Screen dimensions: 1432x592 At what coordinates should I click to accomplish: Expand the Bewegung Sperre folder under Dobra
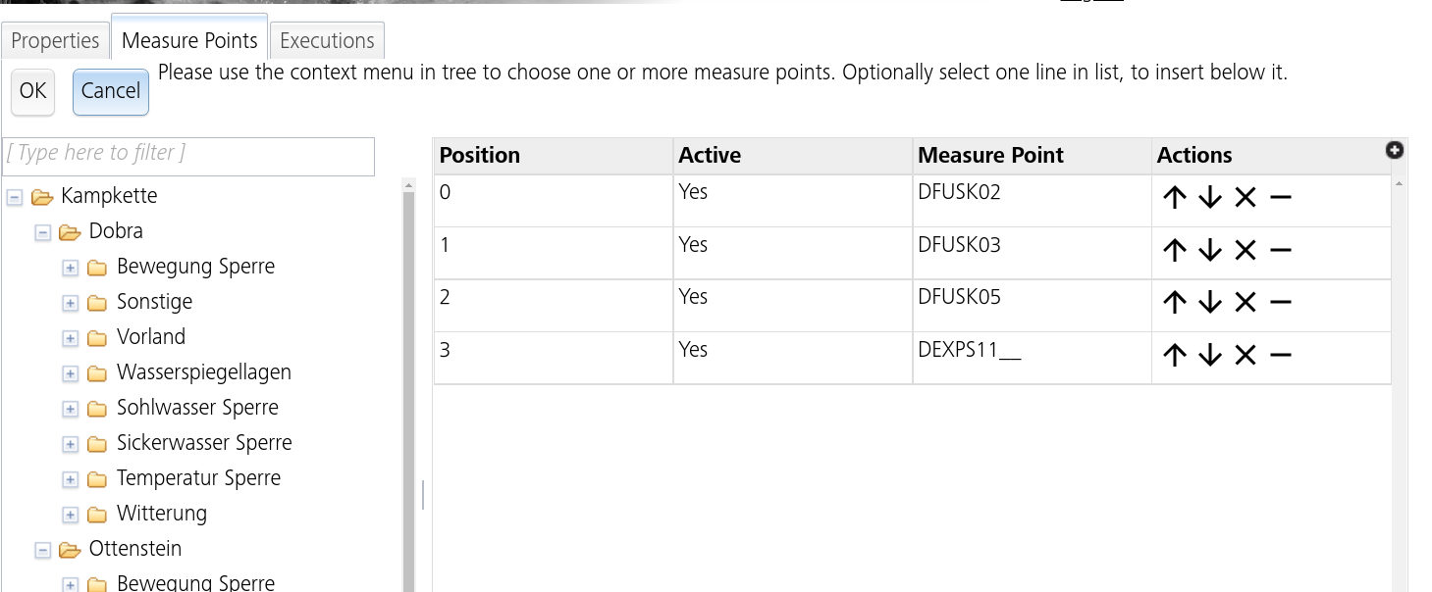pyautogui.click(x=70, y=268)
